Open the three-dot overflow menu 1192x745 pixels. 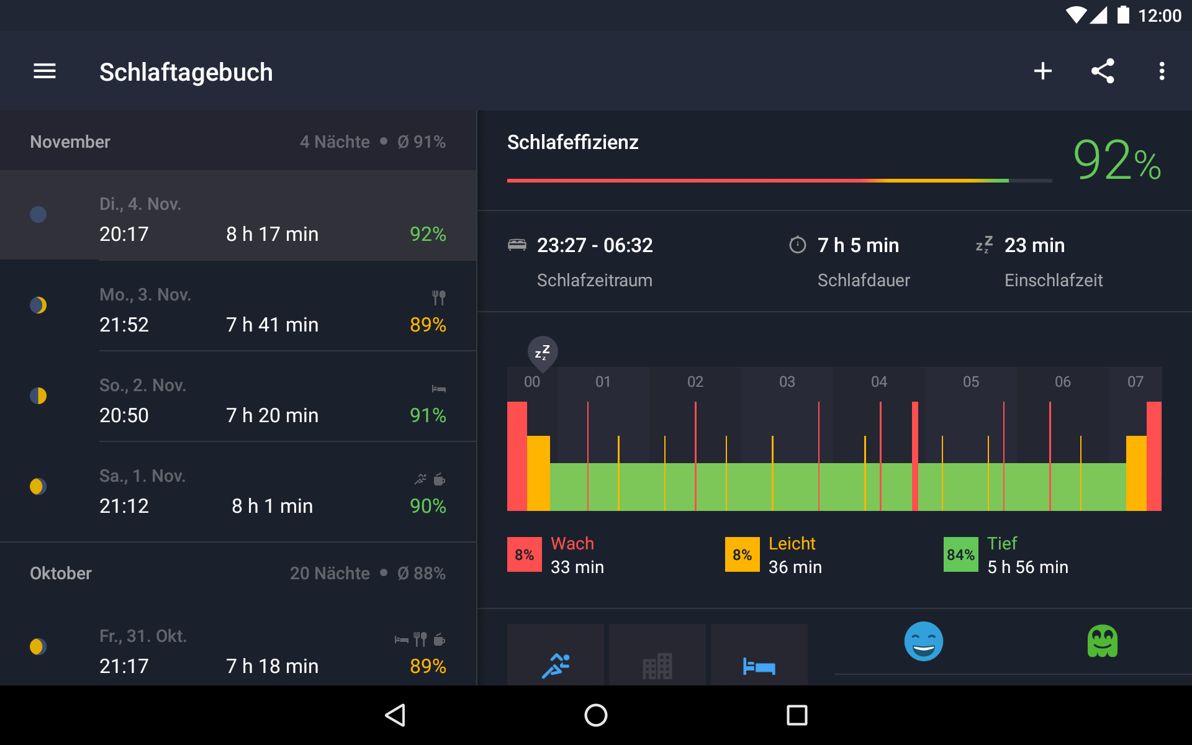pos(1162,71)
